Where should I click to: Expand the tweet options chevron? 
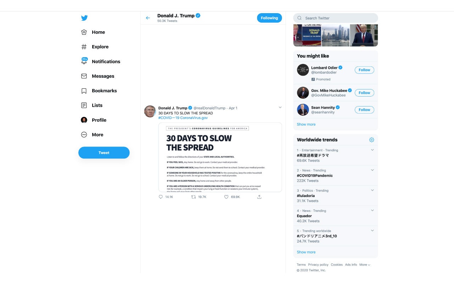[x=280, y=107]
